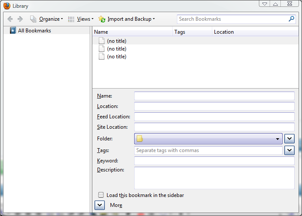The width and height of the screenshot is (302, 216).
Task: Select the first (no title) bookmark
Action: tap(195, 41)
